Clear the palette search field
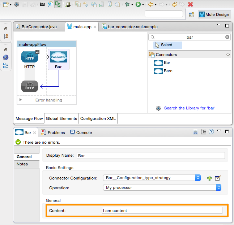The image size is (234, 225). coord(227,37)
